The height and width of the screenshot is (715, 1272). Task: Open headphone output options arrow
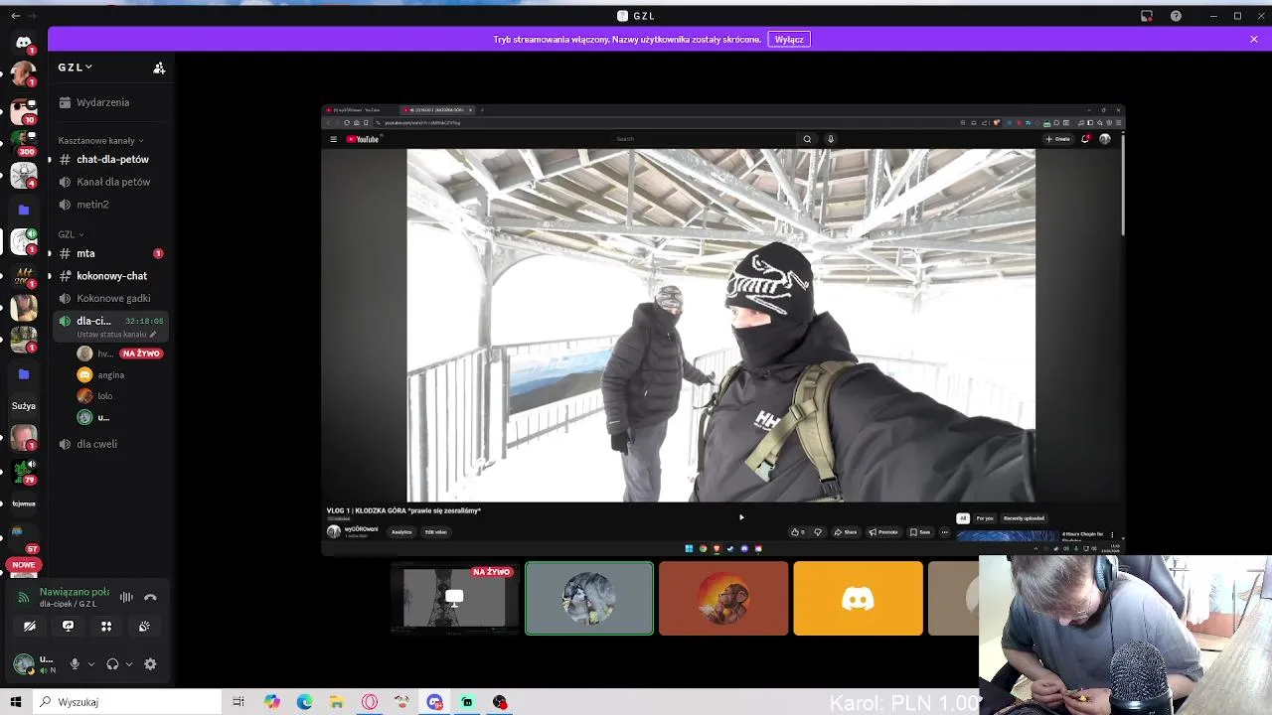tap(128, 664)
